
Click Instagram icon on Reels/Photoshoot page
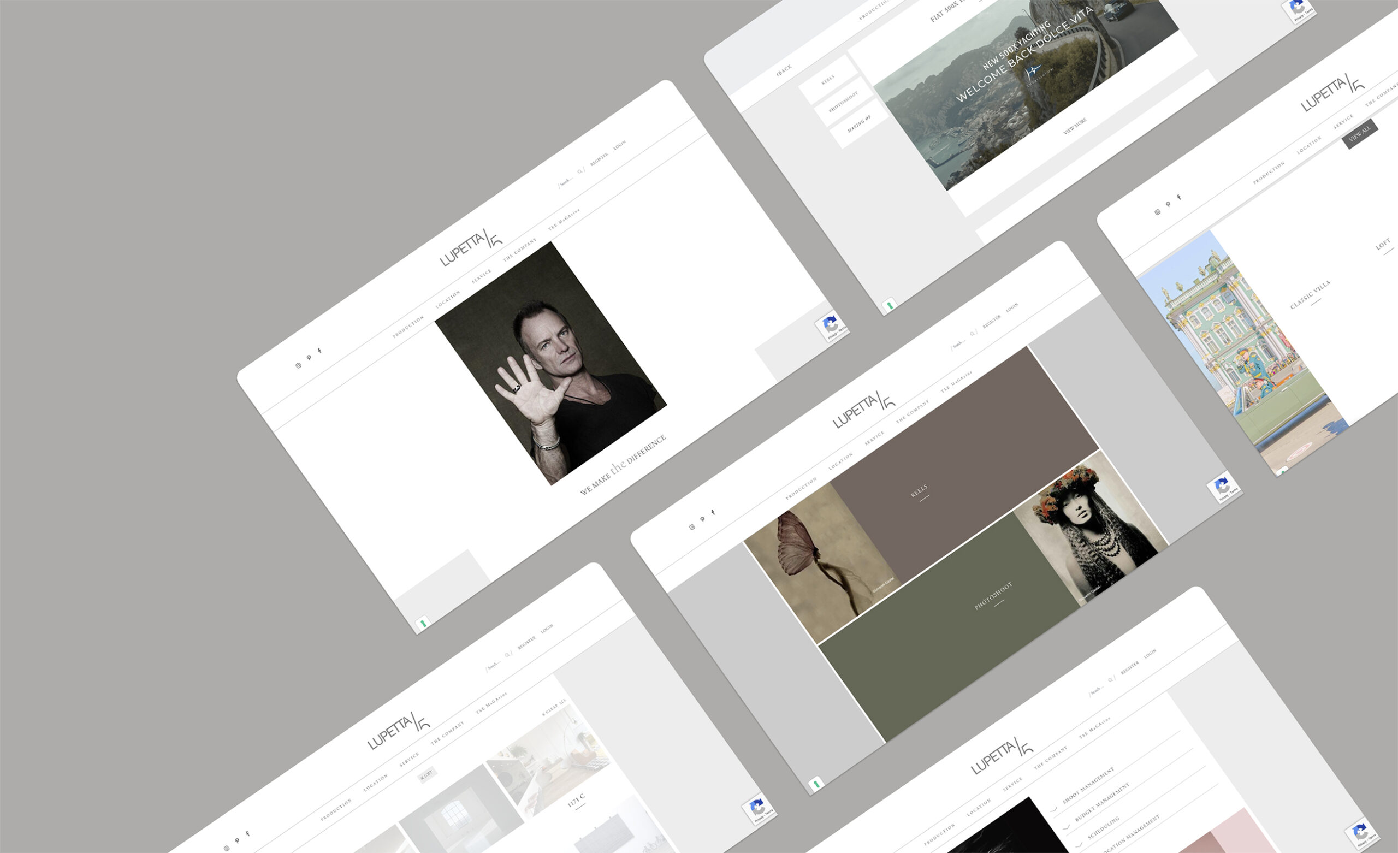tap(691, 527)
